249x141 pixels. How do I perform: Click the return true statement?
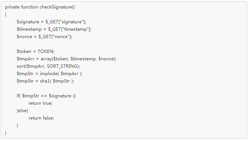(41, 103)
